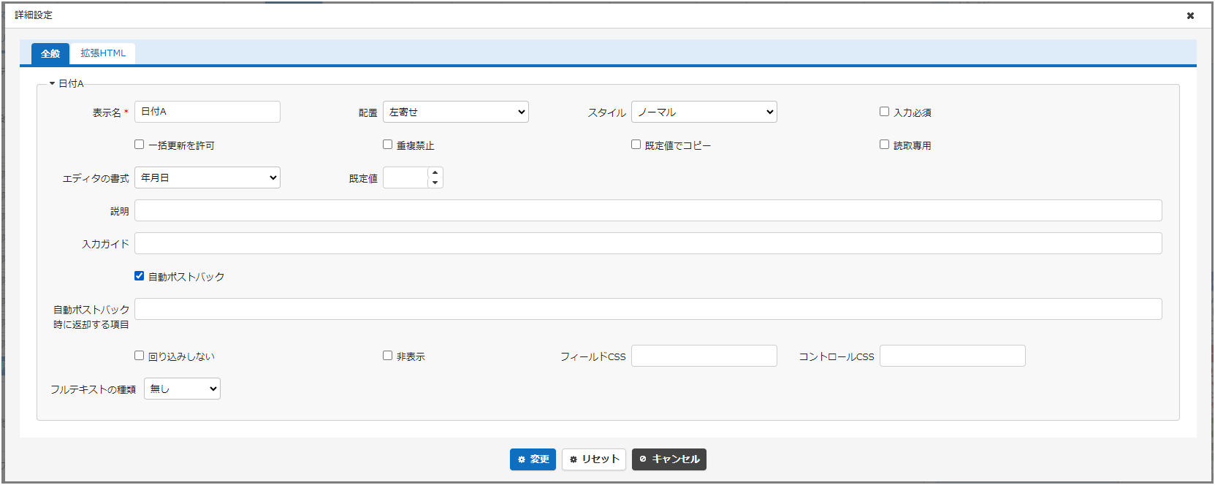The height and width of the screenshot is (485, 1215).
Task: Close the 詳細設定 dialog with the X icon
Action: [x=1190, y=15]
